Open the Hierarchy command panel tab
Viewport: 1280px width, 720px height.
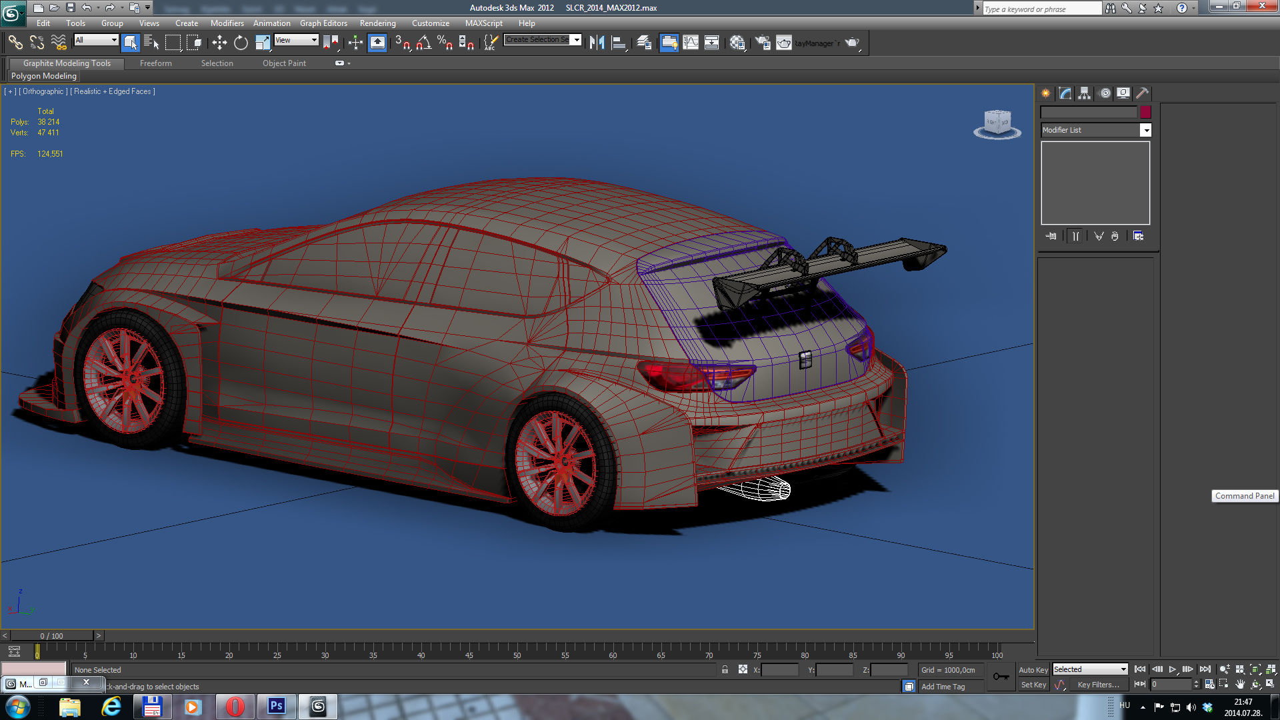click(x=1085, y=93)
